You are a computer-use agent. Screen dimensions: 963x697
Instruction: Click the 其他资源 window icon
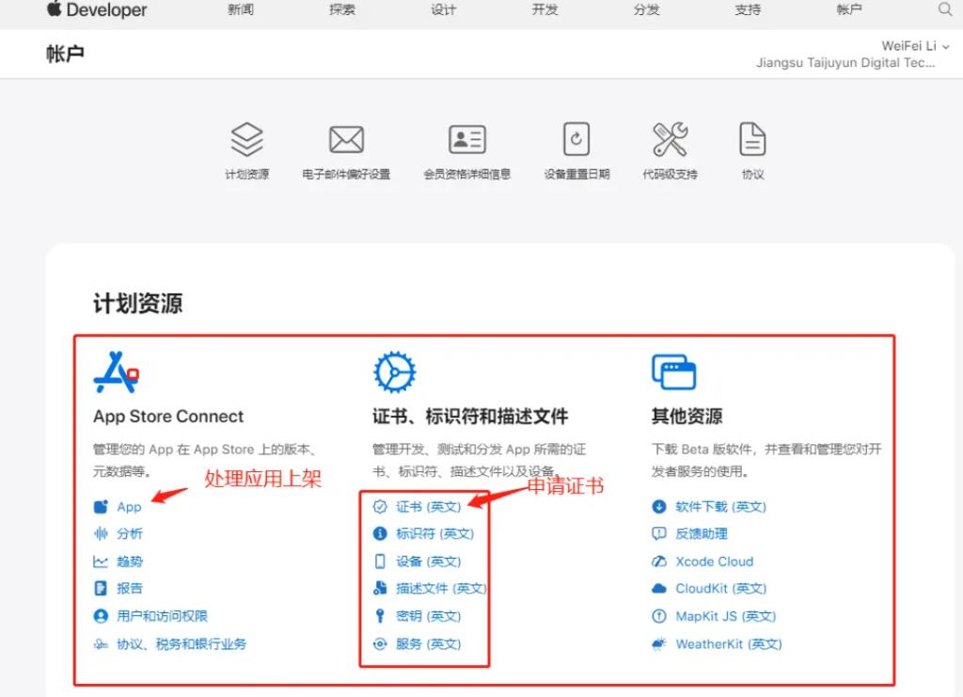coord(673,372)
